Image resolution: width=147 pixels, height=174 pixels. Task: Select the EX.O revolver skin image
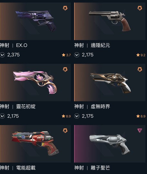coord(35,21)
